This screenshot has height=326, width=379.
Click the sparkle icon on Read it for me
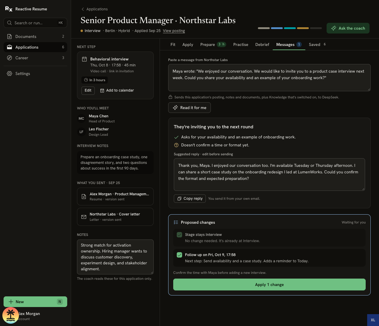click(x=175, y=108)
